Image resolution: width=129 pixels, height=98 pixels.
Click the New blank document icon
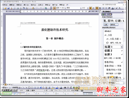tap(3, 8)
